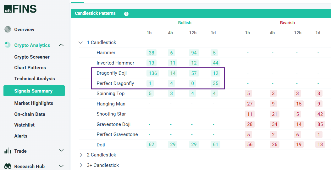
Task: Click the Candlestick Patterns help question icon
Action: [x=126, y=14]
